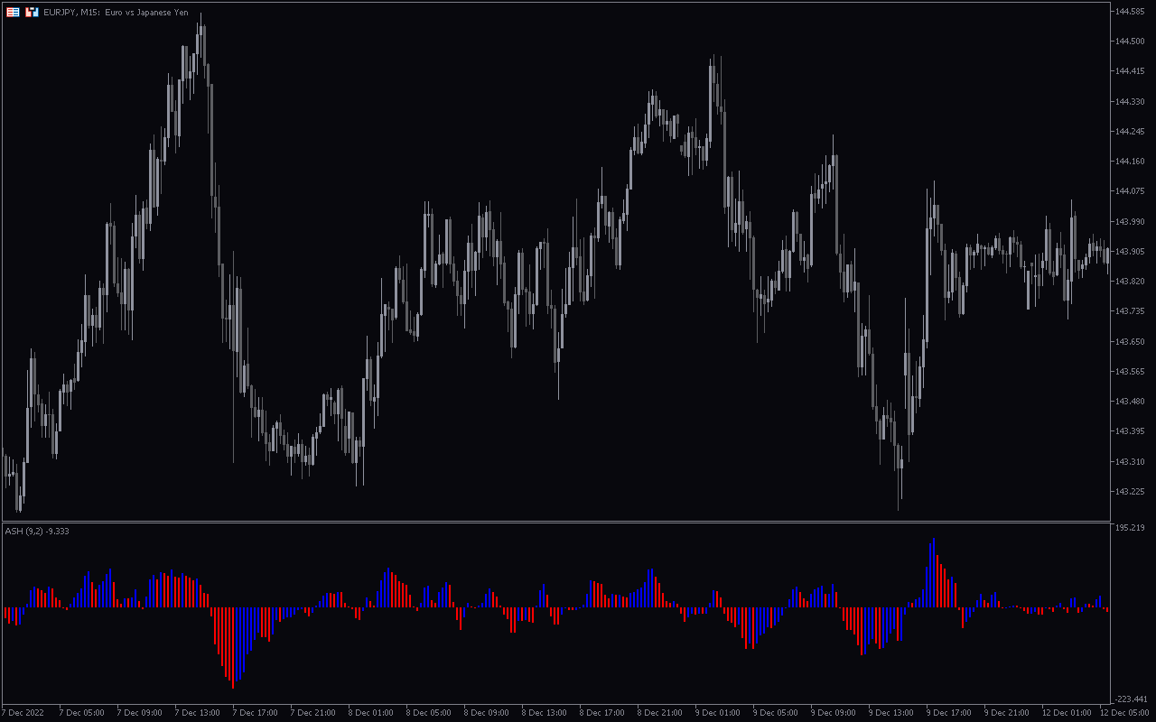The width and height of the screenshot is (1156, 722).
Task: Click the 195.219 indicator scale value
Action: point(1131,528)
